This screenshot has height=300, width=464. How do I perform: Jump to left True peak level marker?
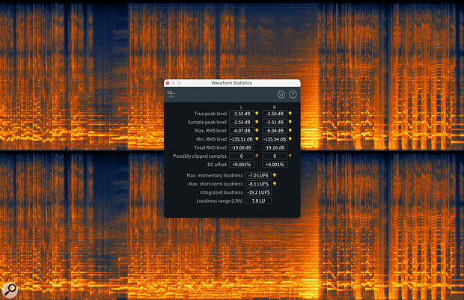coord(257,113)
